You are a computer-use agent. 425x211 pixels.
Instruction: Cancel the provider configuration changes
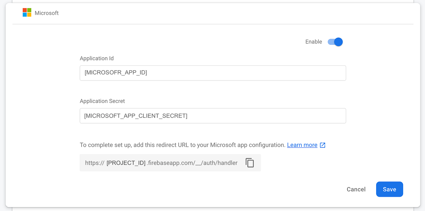pyautogui.click(x=356, y=189)
